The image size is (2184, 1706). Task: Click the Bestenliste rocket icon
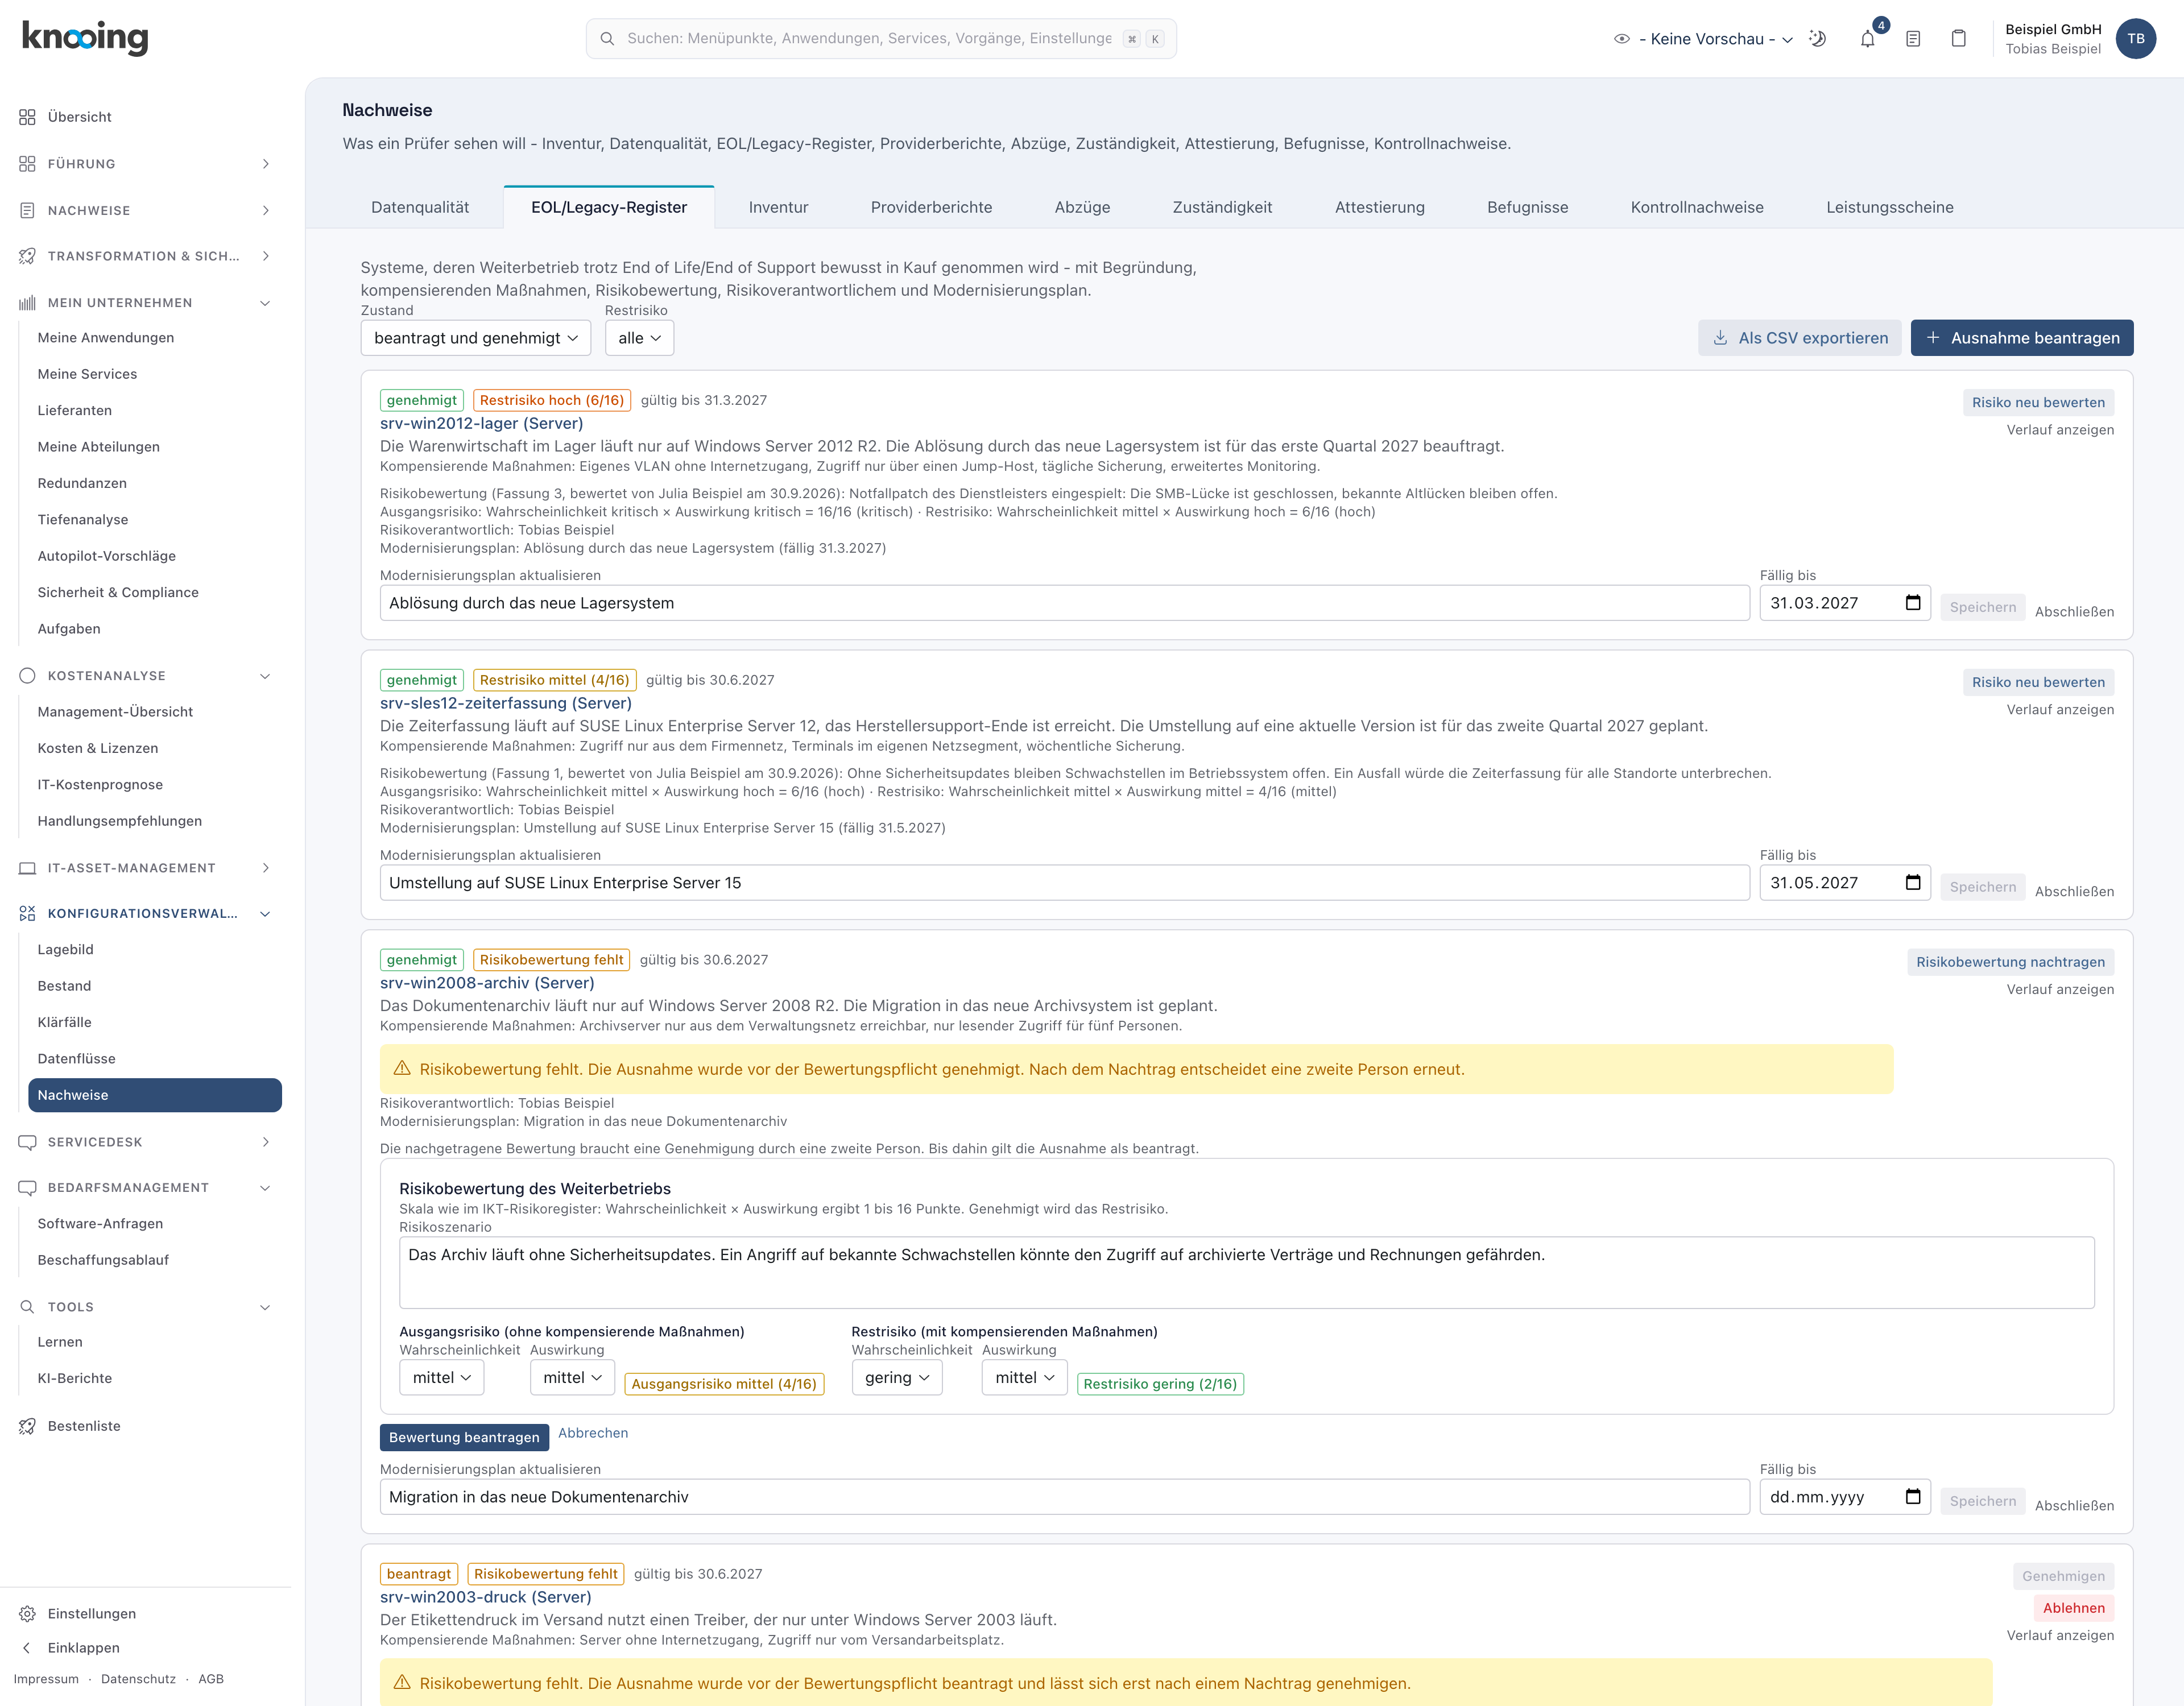[27, 1426]
